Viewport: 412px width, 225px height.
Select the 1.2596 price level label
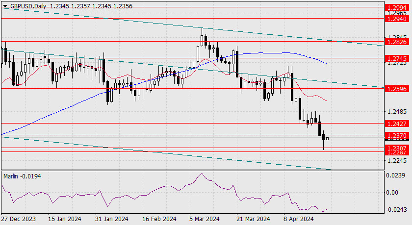(x=397, y=89)
